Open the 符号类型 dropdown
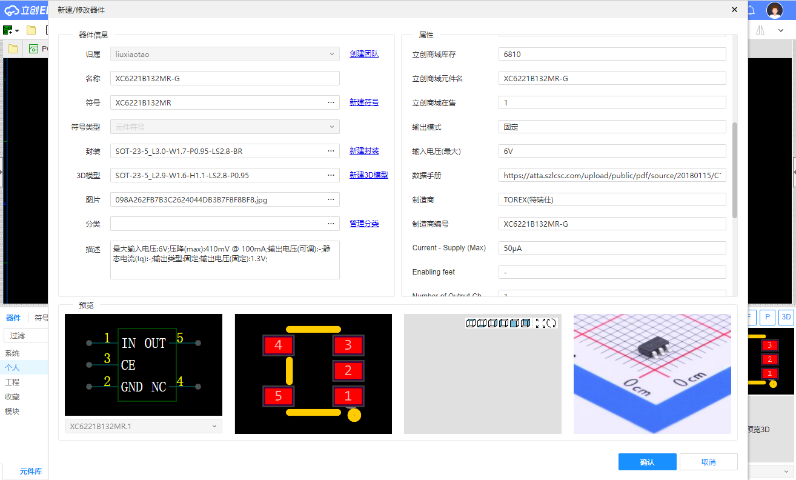The height and width of the screenshot is (480, 796). point(225,127)
